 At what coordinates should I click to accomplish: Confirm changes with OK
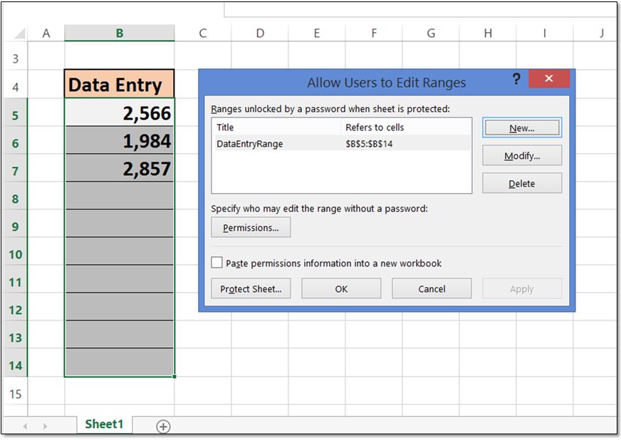341,288
